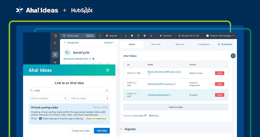Click the Shipped status cell
This screenshot has height=137, width=260.
coord(193,95)
